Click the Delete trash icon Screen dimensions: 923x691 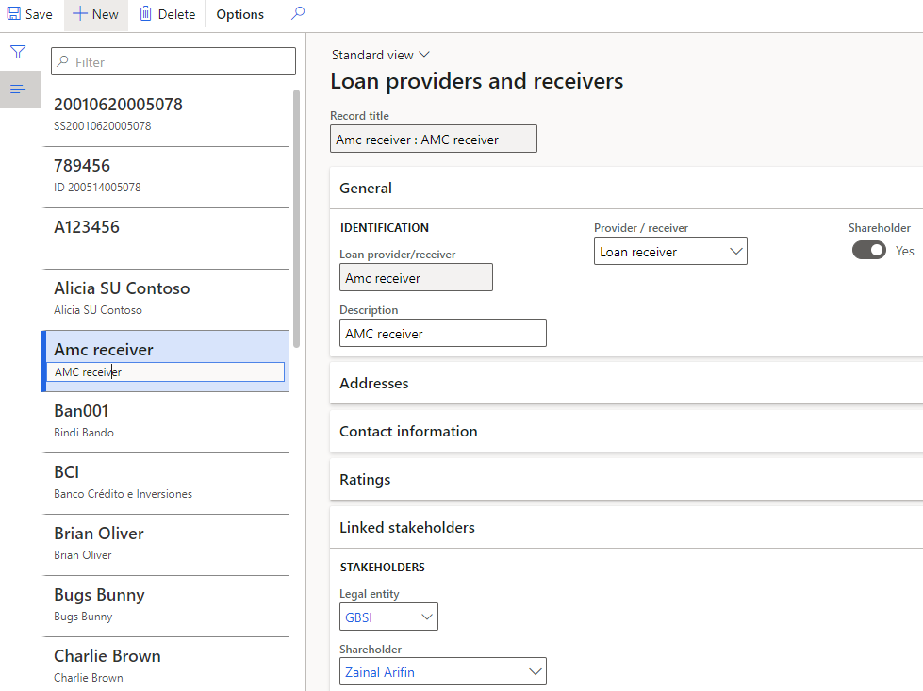(145, 13)
